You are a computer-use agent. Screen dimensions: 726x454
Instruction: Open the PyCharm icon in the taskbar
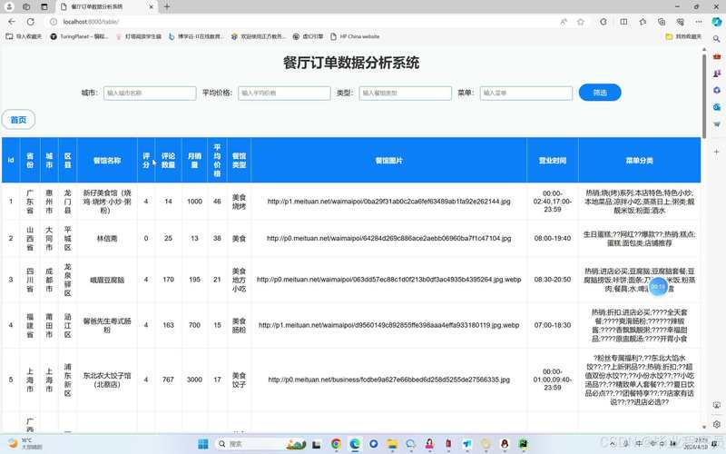[x=524, y=444]
